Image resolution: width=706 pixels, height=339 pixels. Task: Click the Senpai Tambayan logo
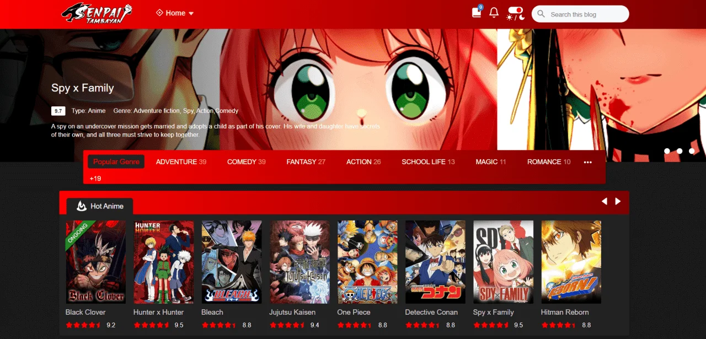click(97, 14)
